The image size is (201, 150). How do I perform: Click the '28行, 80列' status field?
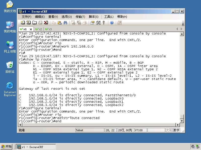tap(125, 130)
